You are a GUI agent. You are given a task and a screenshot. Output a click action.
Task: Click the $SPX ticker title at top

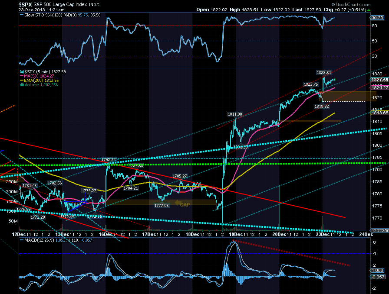25,4
